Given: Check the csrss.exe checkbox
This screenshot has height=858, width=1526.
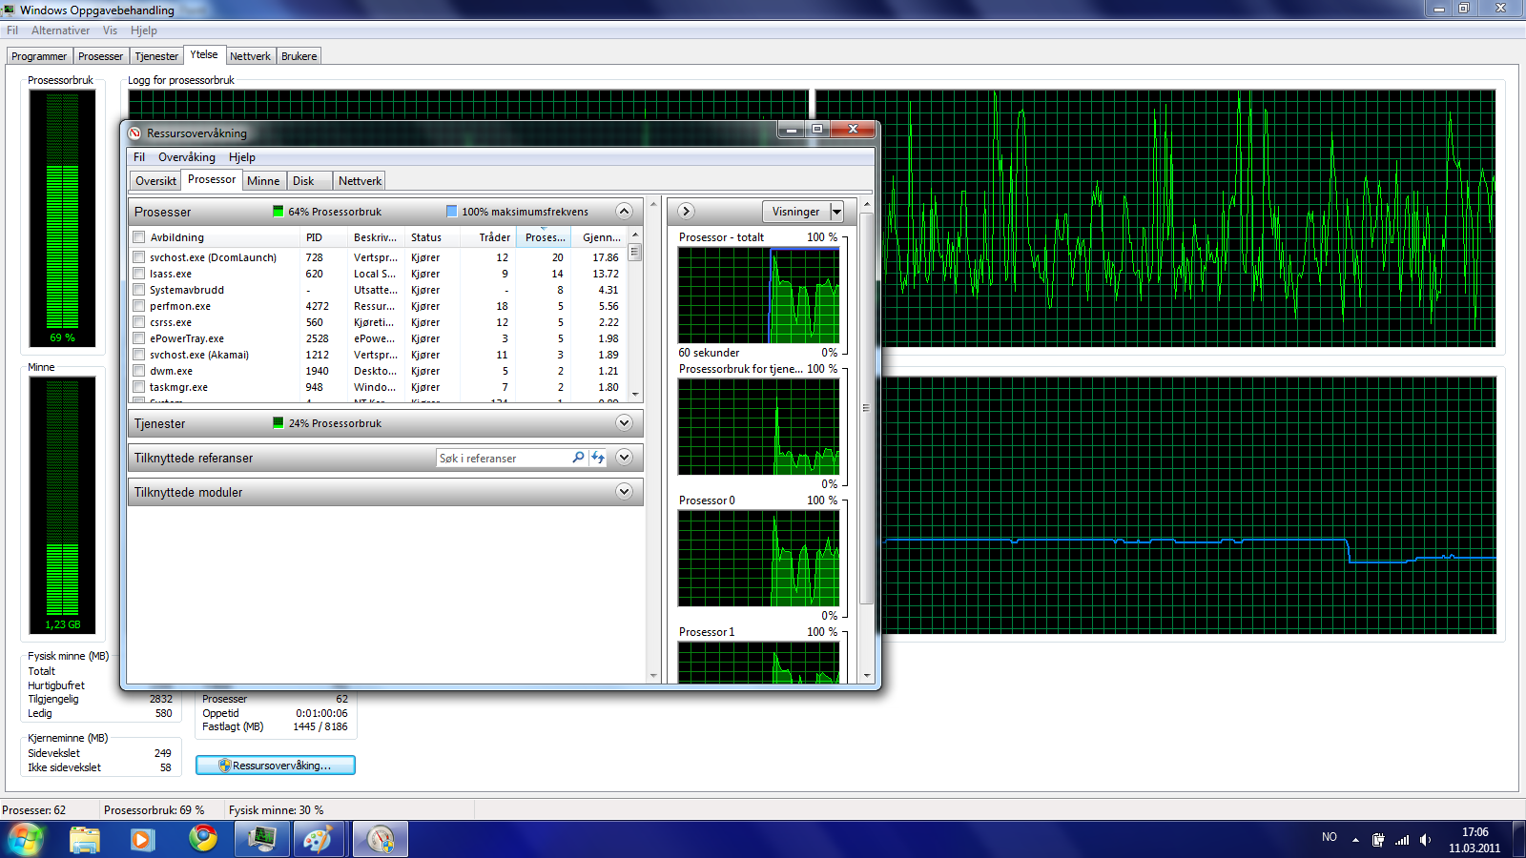Looking at the screenshot, I should click(x=139, y=322).
